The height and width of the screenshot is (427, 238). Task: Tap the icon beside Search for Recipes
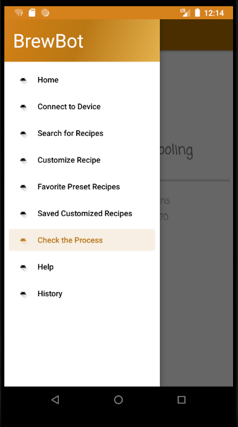(x=24, y=133)
